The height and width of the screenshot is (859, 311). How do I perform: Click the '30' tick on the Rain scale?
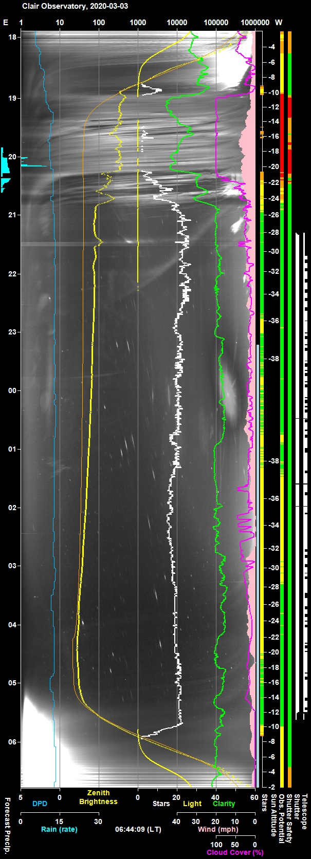(98, 821)
